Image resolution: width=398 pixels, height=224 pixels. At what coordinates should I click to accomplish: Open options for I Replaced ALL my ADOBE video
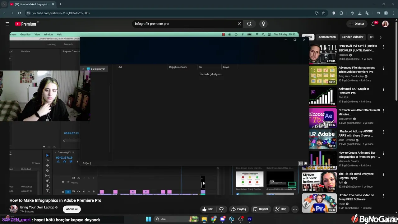click(x=384, y=132)
